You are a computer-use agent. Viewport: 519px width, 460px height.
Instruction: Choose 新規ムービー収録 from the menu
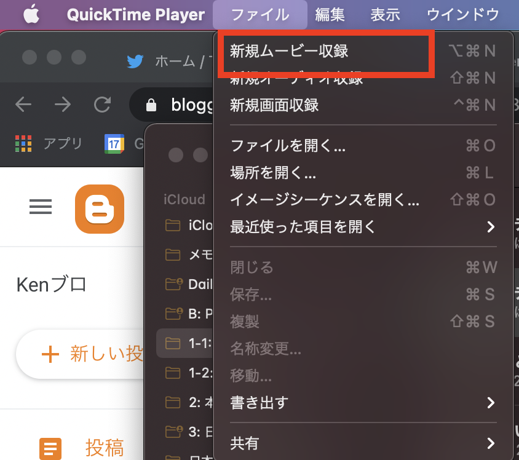(x=363, y=51)
